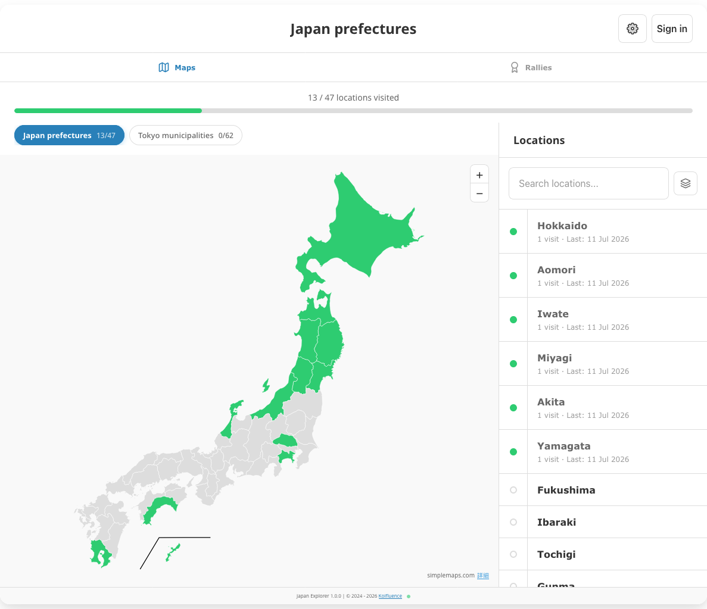Toggle visited dot for Yamagata
The height and width of the screenshot is (609, 707).
pos(513,452)
